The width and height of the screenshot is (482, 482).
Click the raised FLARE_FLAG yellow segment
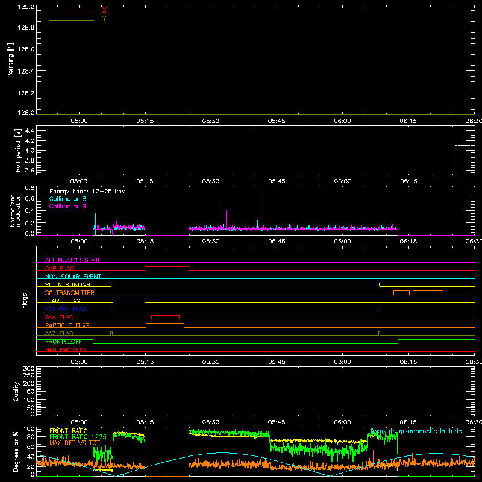coord(129,299)
